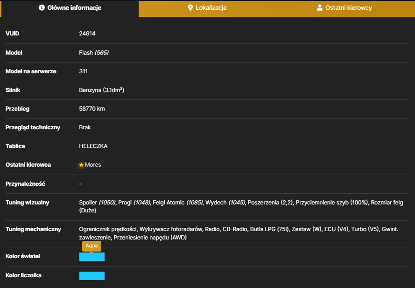Click the engine value Benzyna (3.1dm³)

(x=101, y=90)
